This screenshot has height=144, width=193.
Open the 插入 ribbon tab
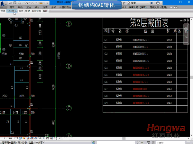(37, 7)
